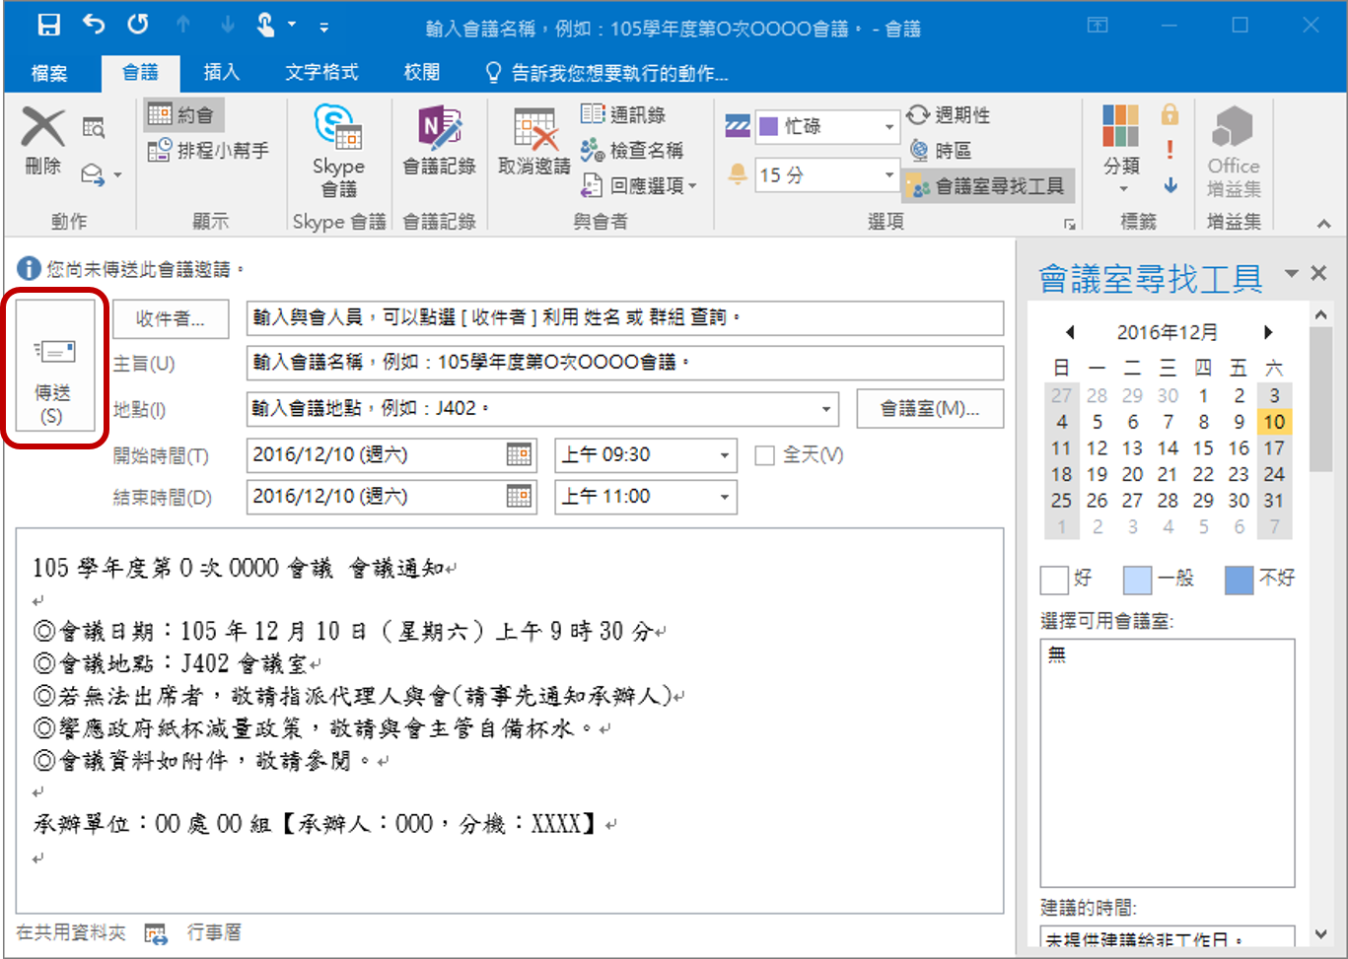Open the Address Book (通訊錄)

623,114
